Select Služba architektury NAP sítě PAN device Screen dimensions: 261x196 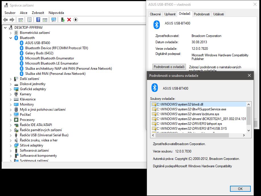(x=69, y=69)
